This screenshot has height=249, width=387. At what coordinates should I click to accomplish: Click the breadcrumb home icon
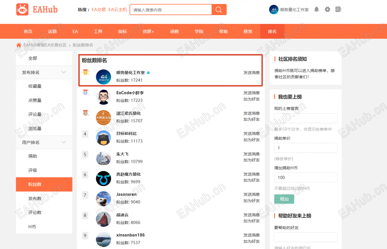19,45
